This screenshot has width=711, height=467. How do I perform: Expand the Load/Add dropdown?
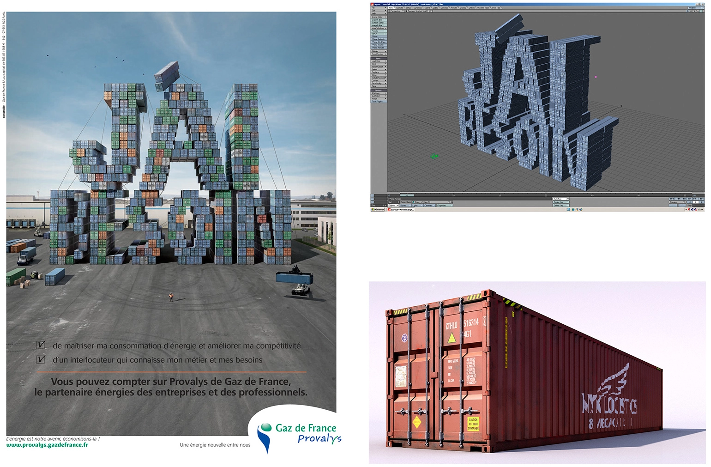click(379, 61)
